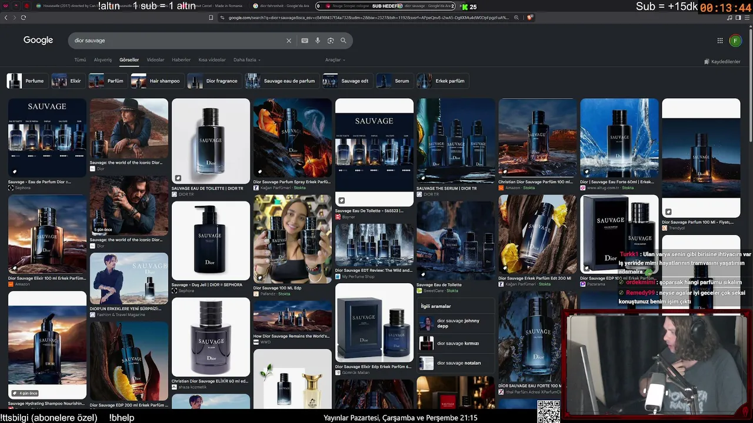Screen dimensions: 753x423
Task: Click into the 'dior sauvage' search field
Action: [x=176, y=41]
